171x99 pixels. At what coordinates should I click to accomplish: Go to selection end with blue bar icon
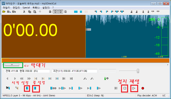coord(57,78)
